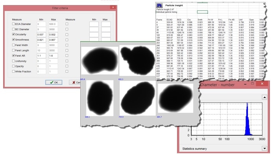
Task: Enable the Opacity measure checkbox
Action: pos(13,66)
